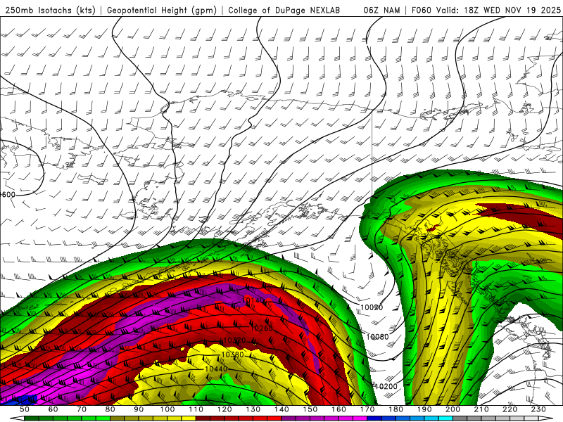Pick the cyan legend swatch left of 200
This screenshot has height=422, width=563.
[x=445, y=418]
